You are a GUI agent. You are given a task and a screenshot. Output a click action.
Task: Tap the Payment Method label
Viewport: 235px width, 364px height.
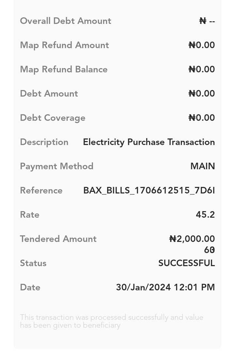click(x=56, y=166)
